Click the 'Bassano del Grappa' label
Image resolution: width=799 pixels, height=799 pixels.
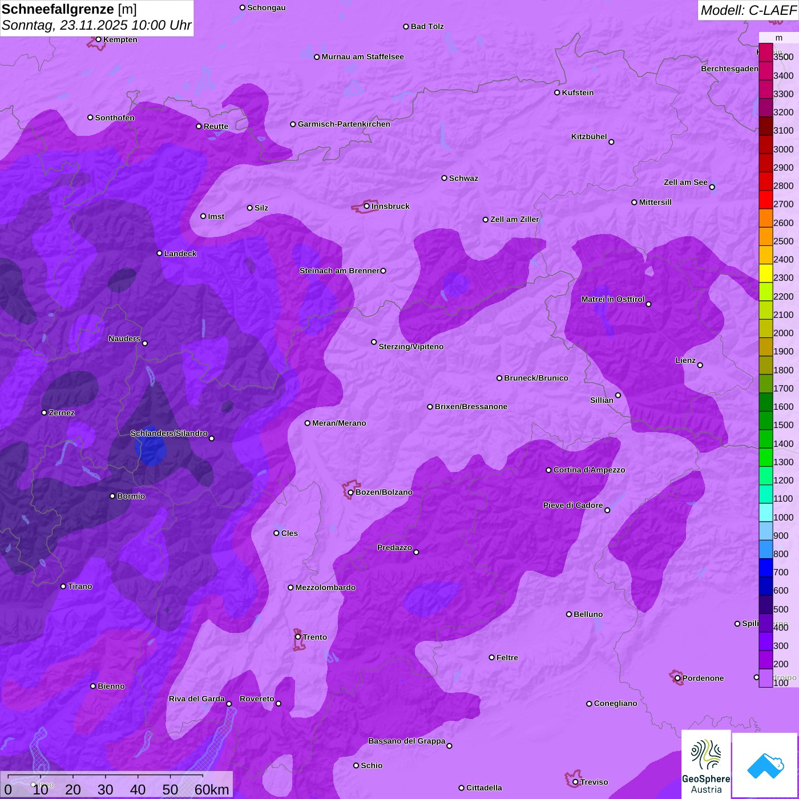406,741
